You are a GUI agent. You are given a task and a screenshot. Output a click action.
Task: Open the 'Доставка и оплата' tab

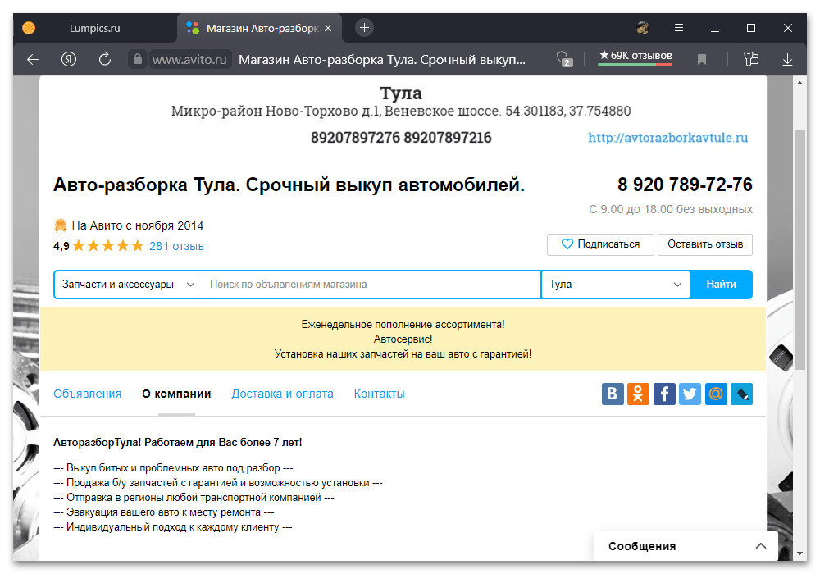click(x=282, y=394)
